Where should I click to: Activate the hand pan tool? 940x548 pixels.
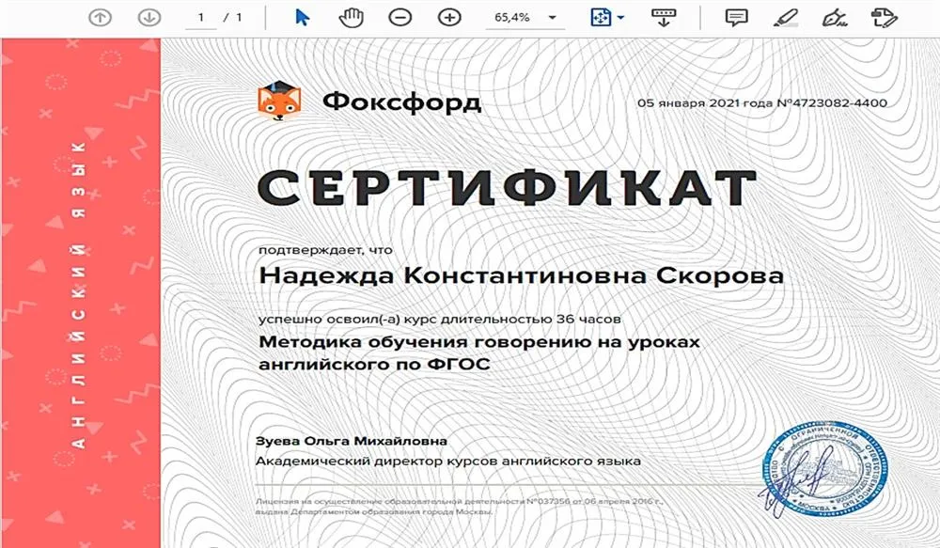(x=352, y=18)
